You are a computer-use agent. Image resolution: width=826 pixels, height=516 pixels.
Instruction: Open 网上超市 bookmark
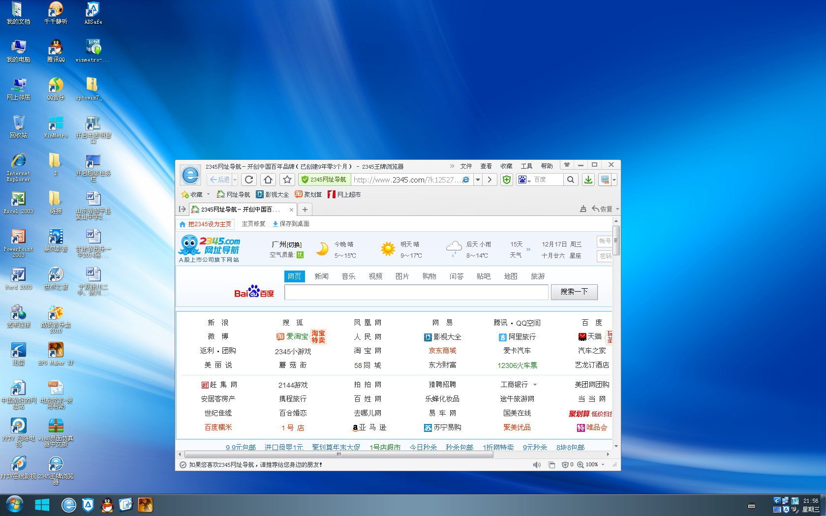click(x=344, y=195)
